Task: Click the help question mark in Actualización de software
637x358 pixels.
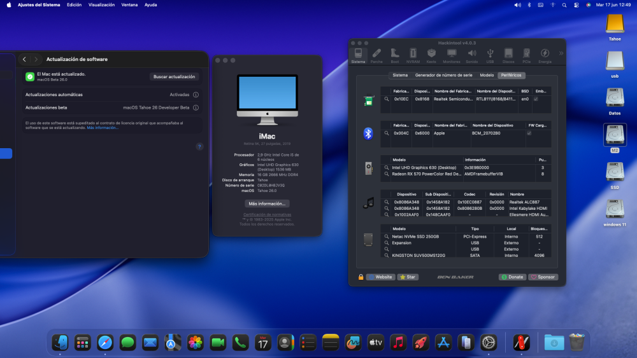Action: coord(199,146)
